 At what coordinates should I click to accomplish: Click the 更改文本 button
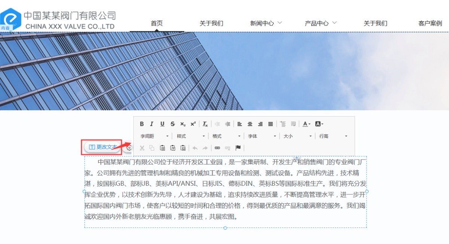click(x=102, y=147)
